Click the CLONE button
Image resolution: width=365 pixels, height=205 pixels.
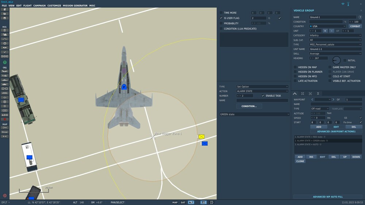[300, 161]
